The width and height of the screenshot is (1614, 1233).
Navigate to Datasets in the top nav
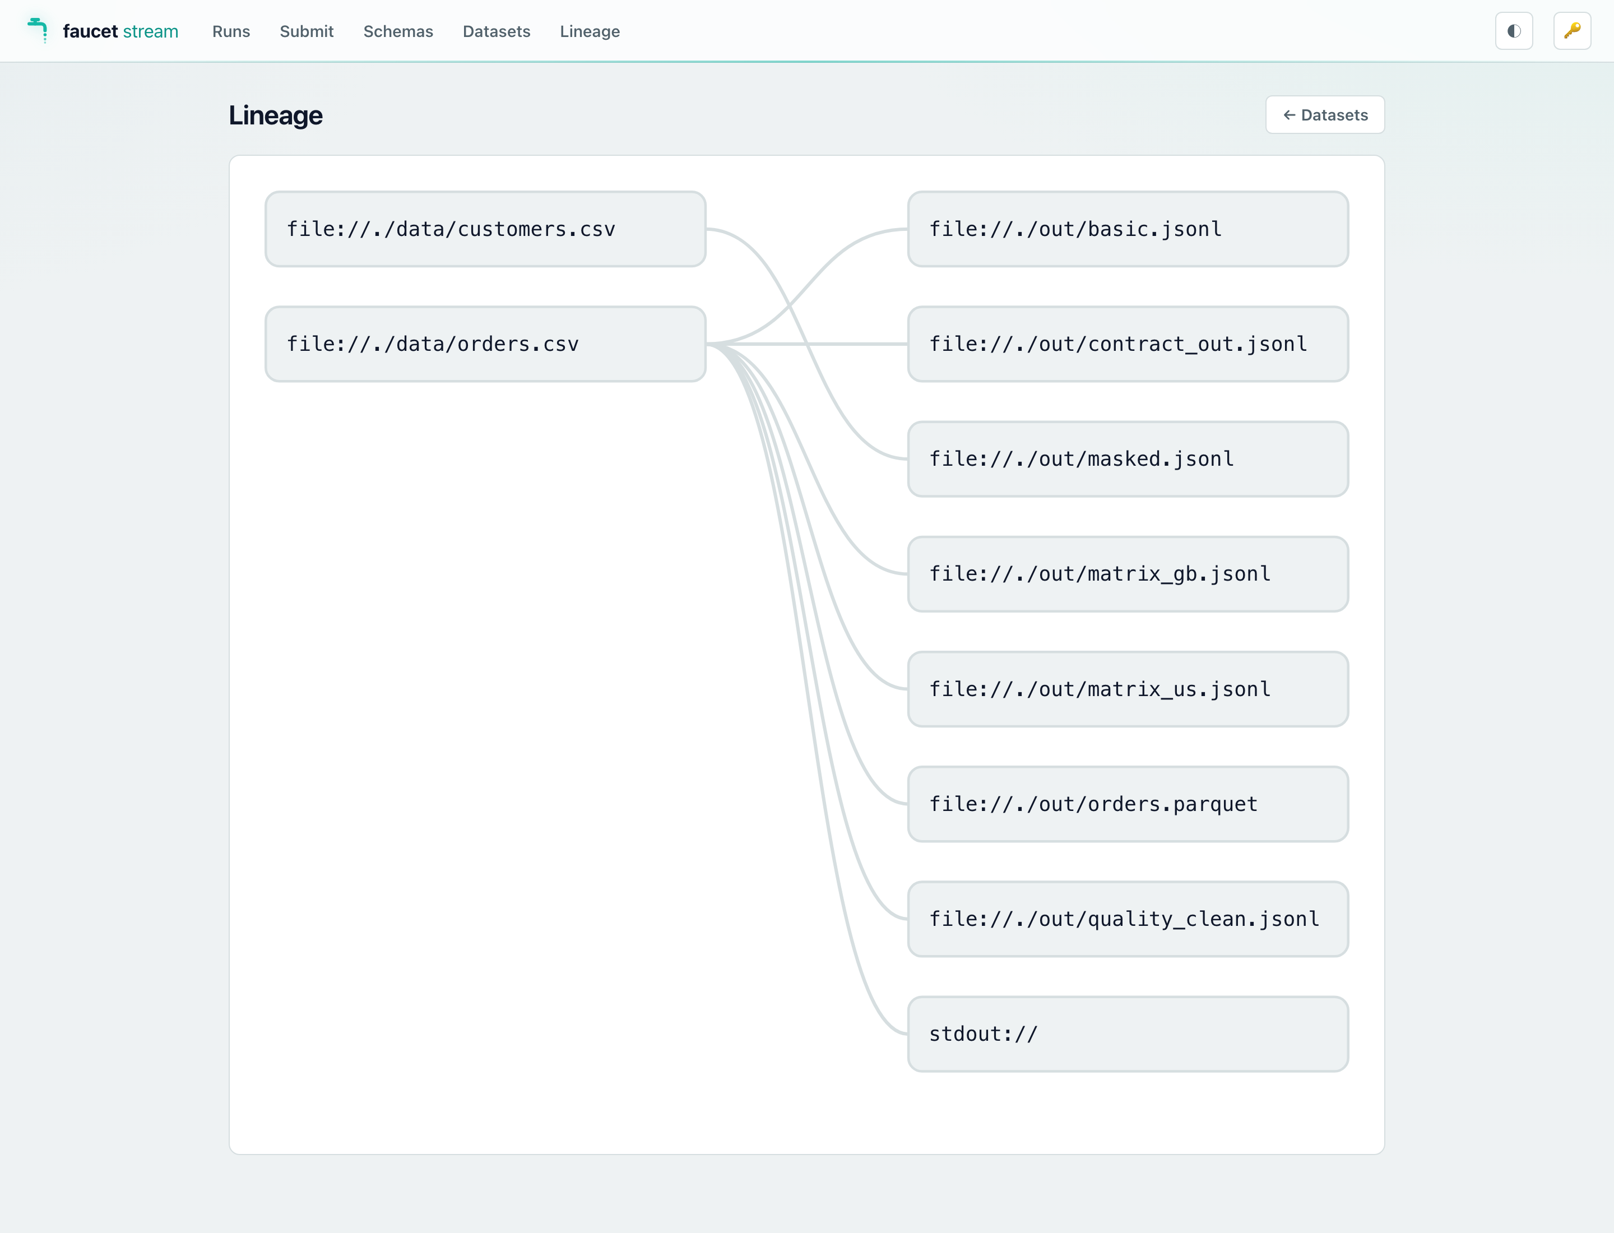496,31
